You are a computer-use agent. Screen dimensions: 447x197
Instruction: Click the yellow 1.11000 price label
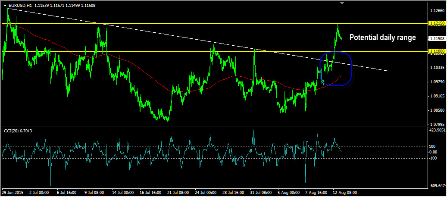(x=437, y=51)
